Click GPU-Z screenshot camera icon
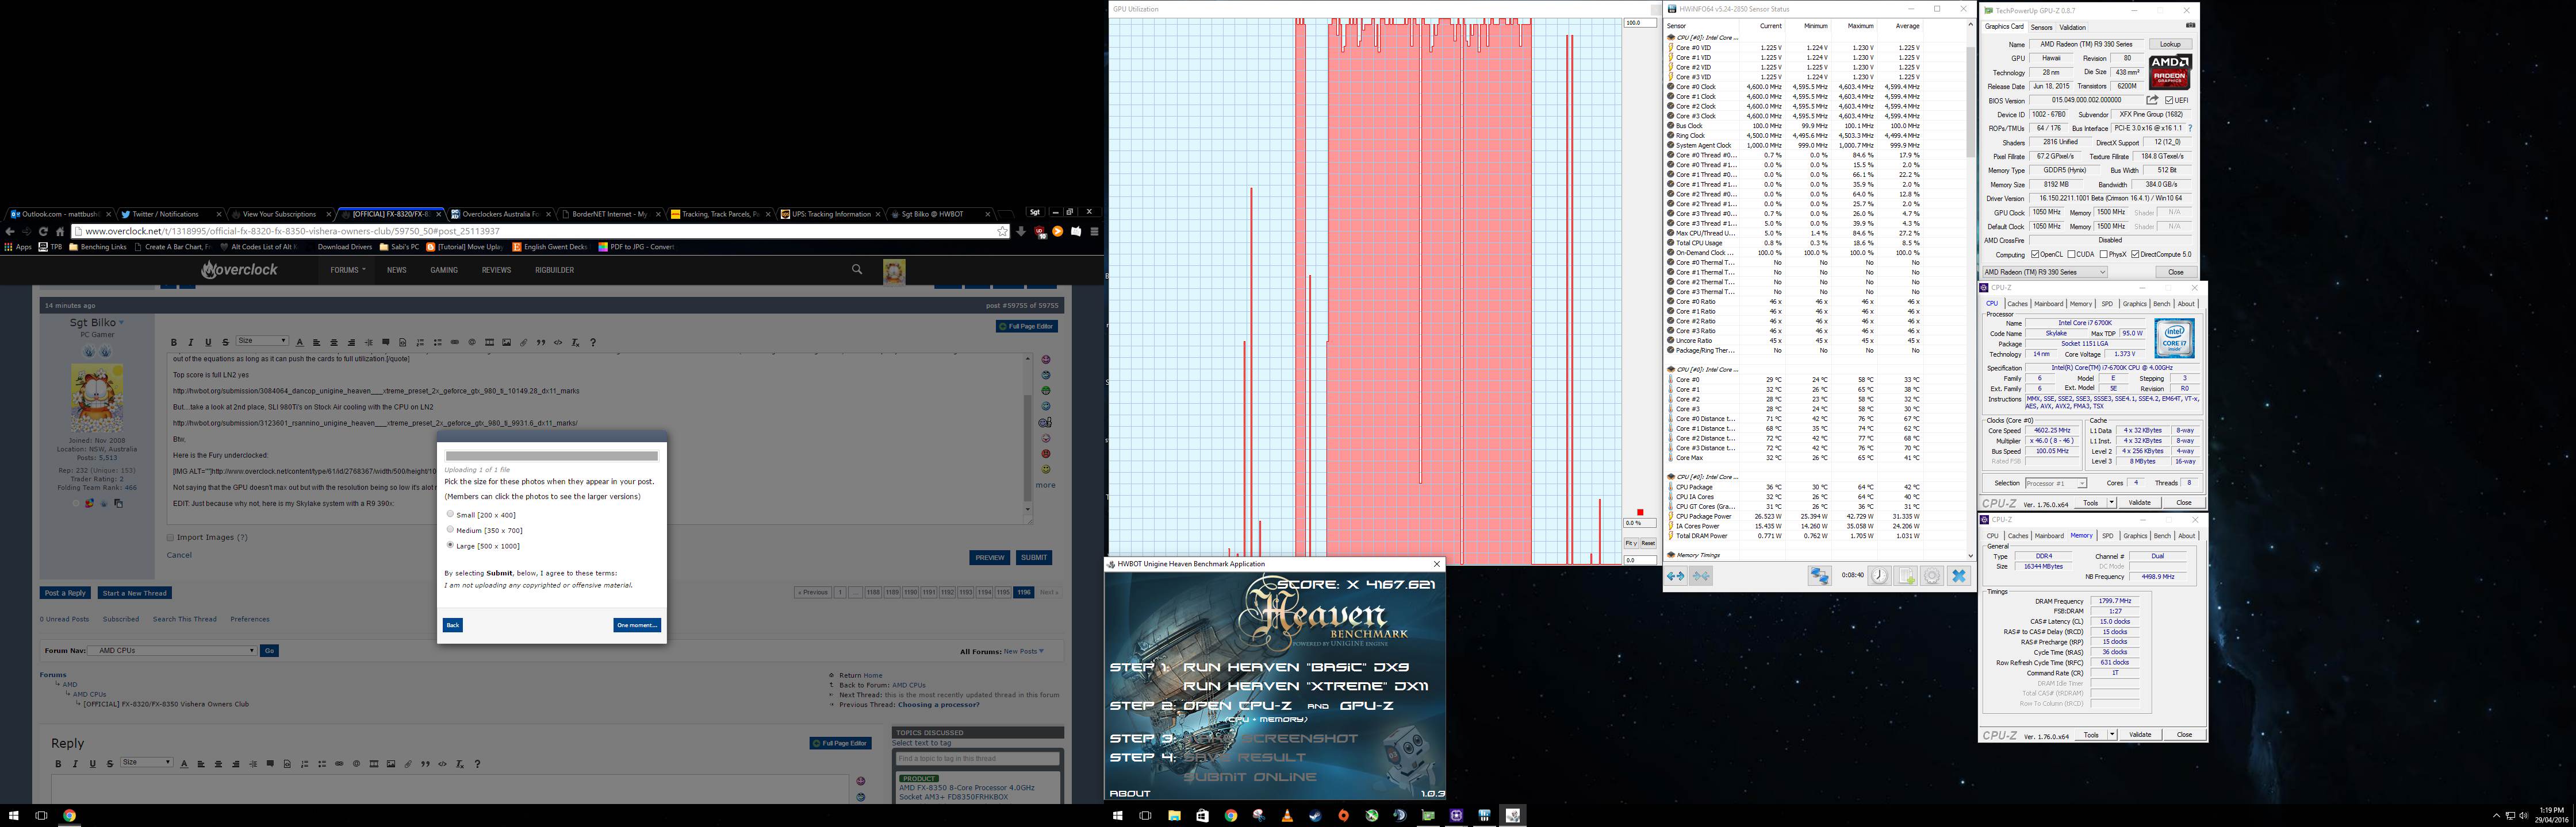This screenshot has height=827, width=2576. coord(2191,26)
